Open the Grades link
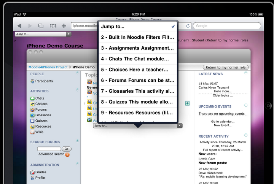 coord(41,172)
